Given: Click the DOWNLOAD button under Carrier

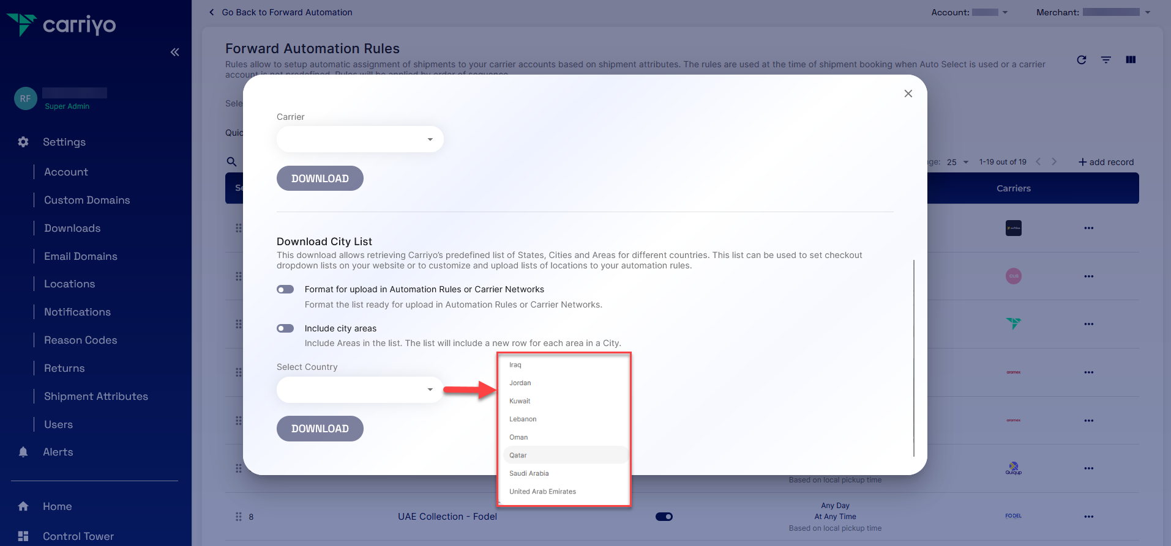Looking at the screenshot, I should coord(320,179).
